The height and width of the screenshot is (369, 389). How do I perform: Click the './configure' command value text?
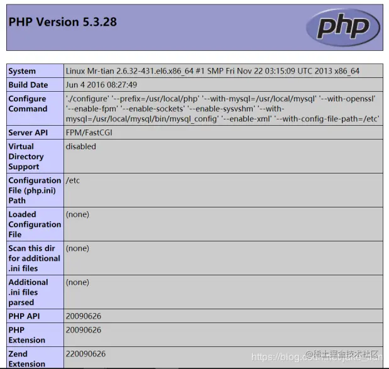point(222,109)
